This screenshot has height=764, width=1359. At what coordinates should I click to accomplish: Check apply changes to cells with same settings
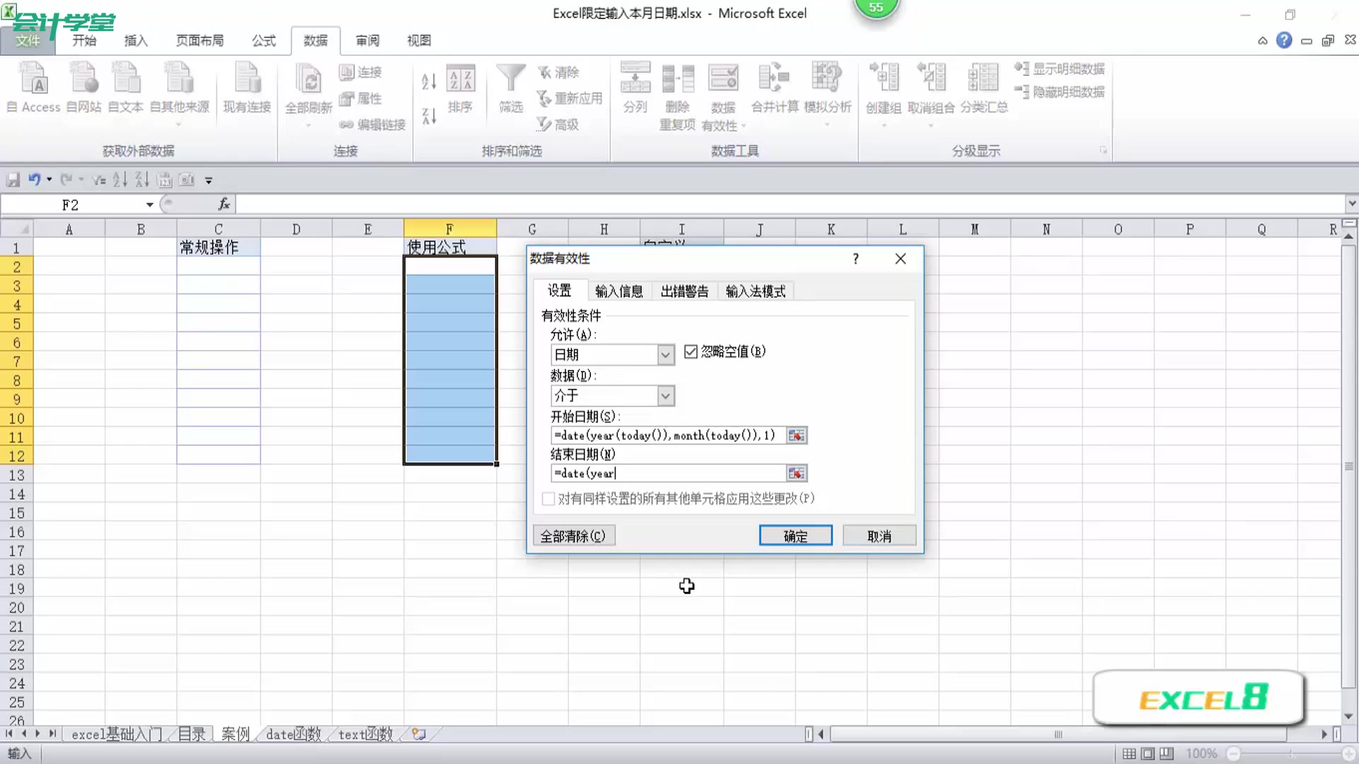point(549,499)
